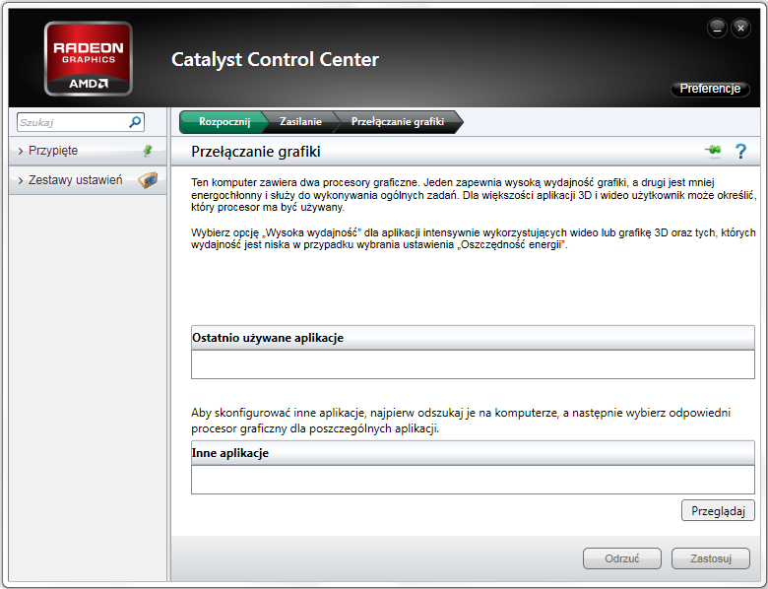Click the Przełączanie grafiki page title

pyautogui.click(x=256, y=152)
